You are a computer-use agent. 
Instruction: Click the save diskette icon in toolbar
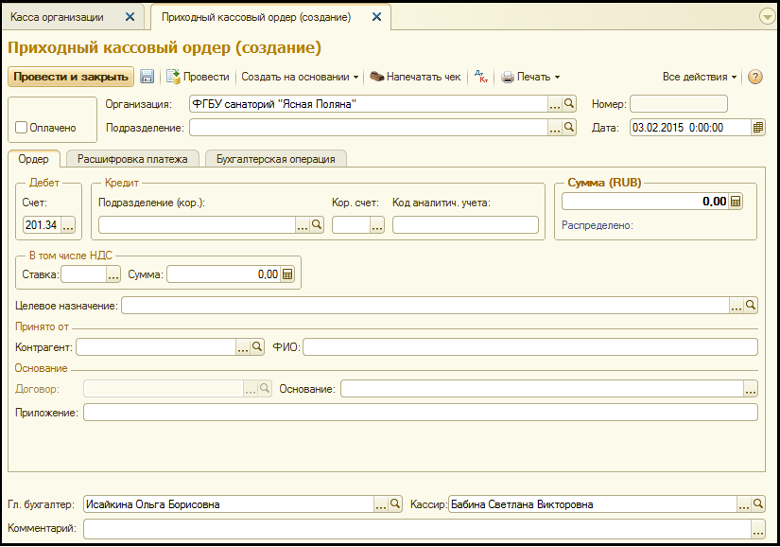click(147, 77)
